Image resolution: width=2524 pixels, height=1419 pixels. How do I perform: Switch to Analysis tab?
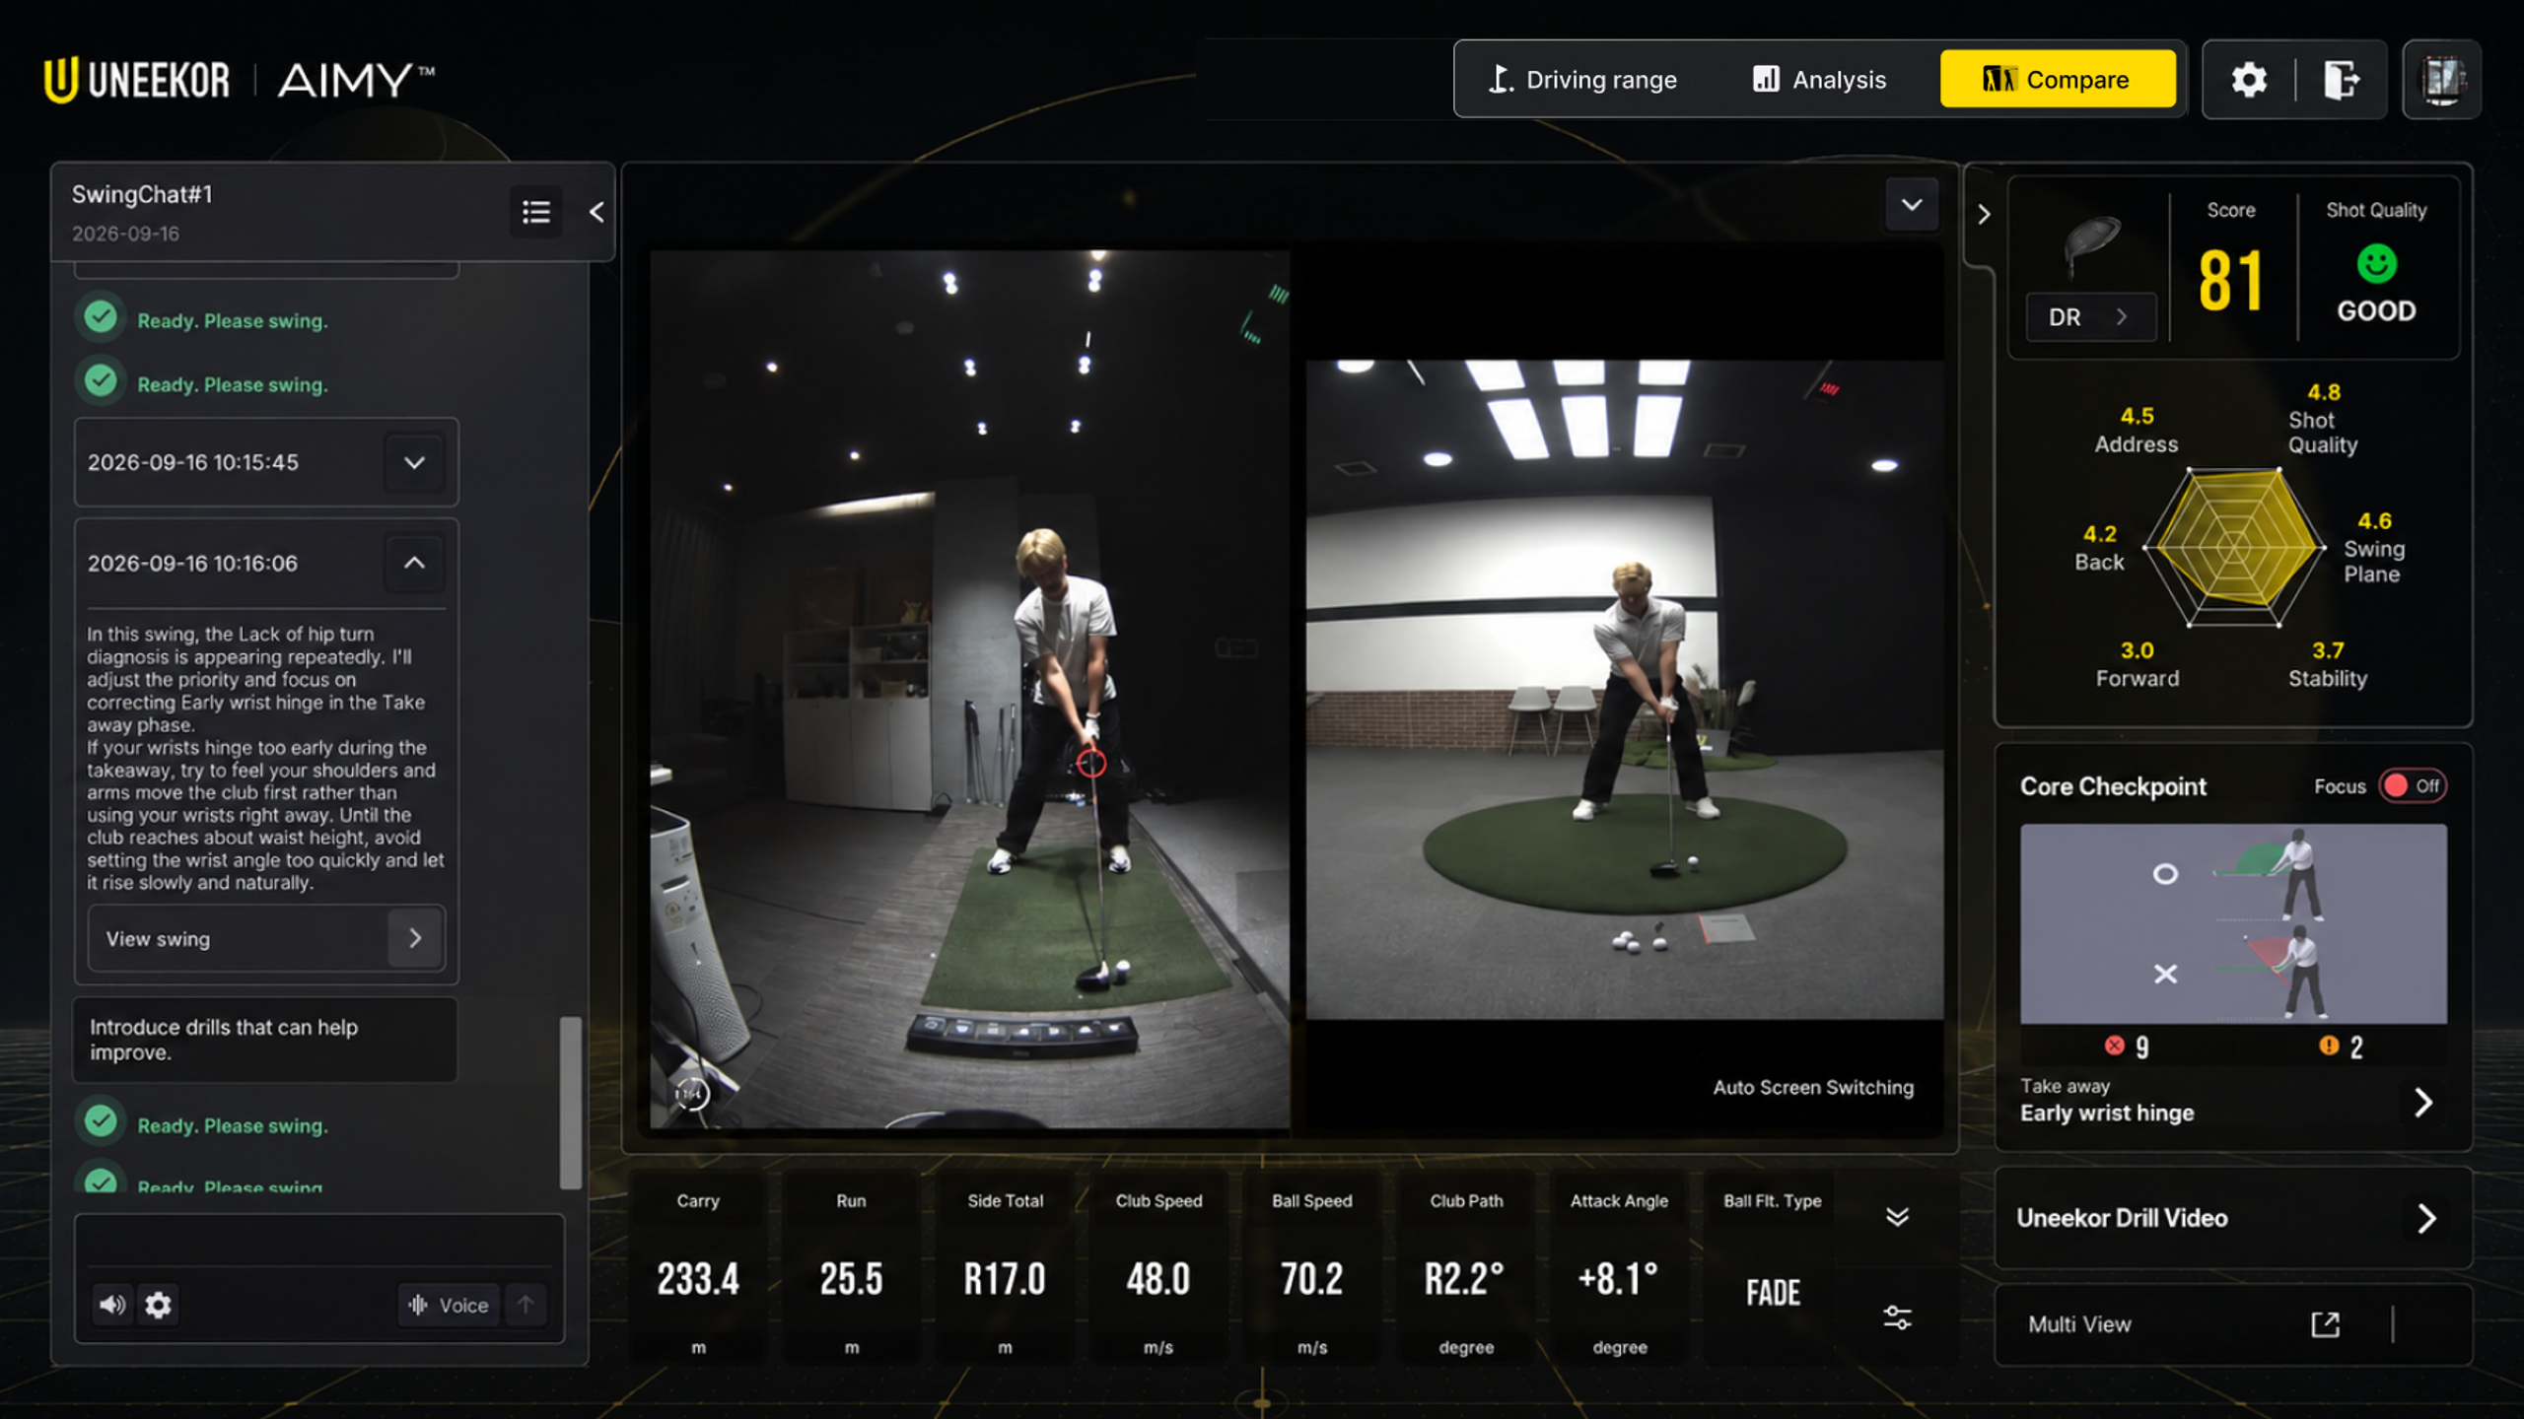tap(1819, 80)
